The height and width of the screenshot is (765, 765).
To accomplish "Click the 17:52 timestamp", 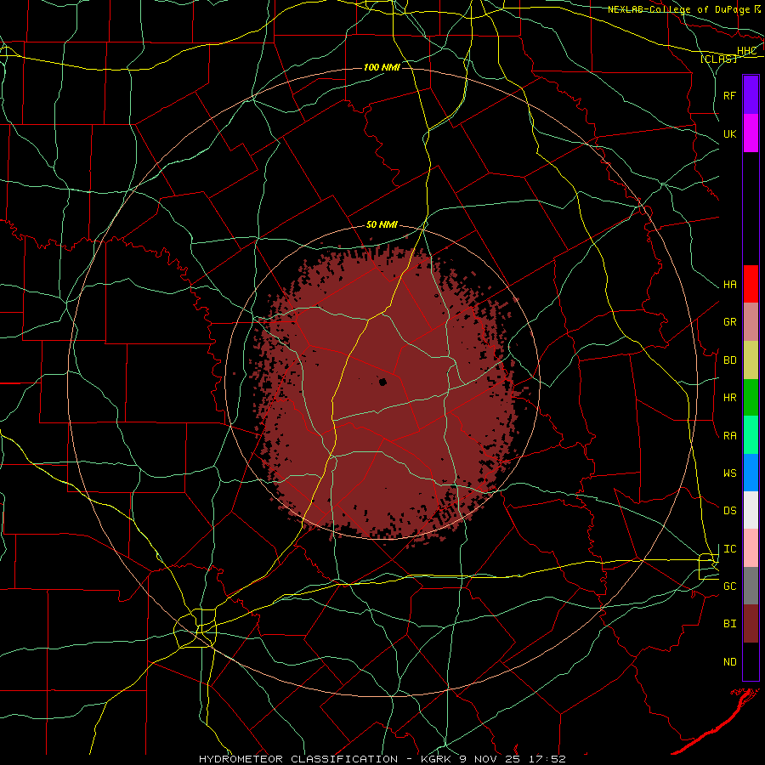I will click(x=548, y=759).
